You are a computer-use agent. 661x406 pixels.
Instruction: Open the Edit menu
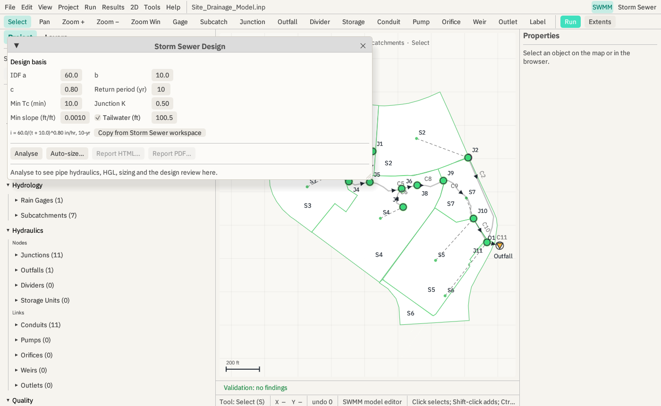[27, 7]
